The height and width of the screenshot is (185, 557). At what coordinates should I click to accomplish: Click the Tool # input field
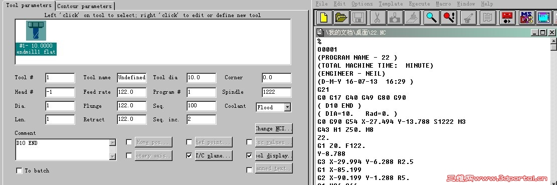[60, 78]
